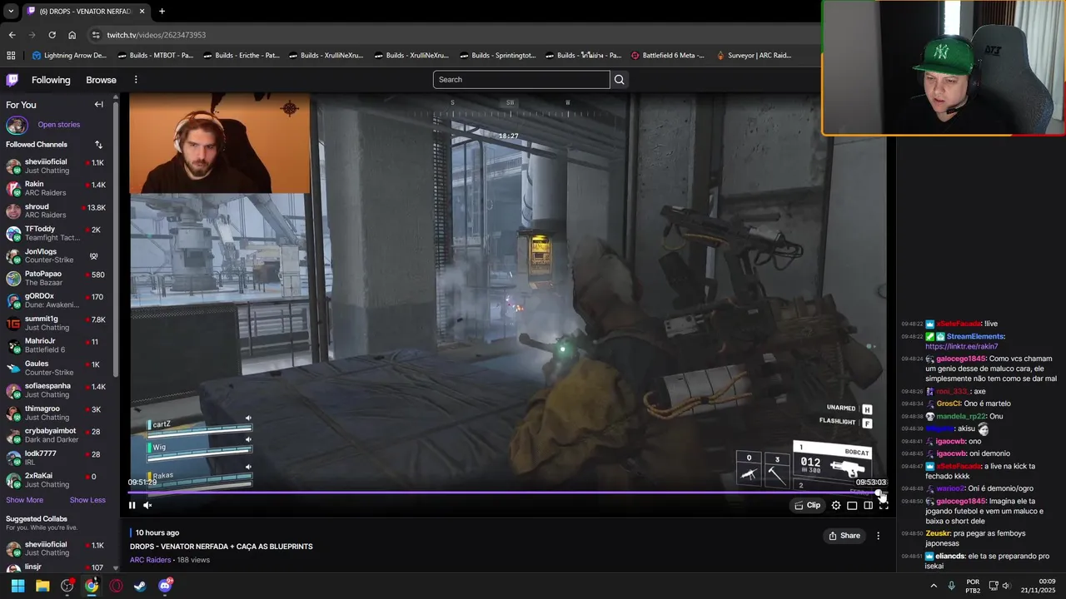Image resolution: width=1066 pixels, height=599 pixels.
Task: Open summit1g channel entry
Action: coord(57,323)
